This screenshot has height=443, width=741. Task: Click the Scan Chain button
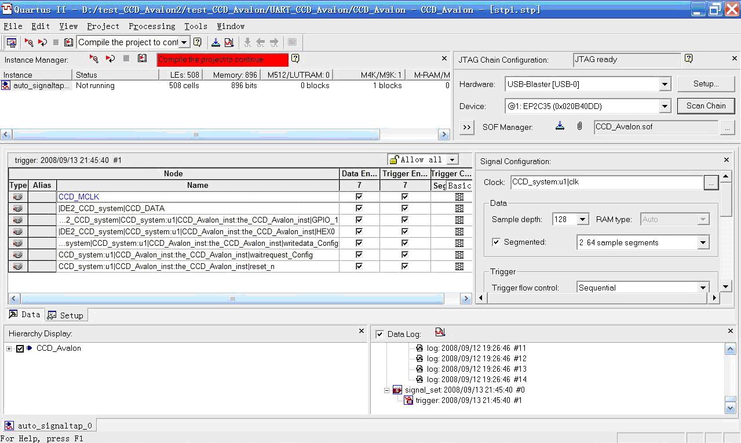pos(706,106)
